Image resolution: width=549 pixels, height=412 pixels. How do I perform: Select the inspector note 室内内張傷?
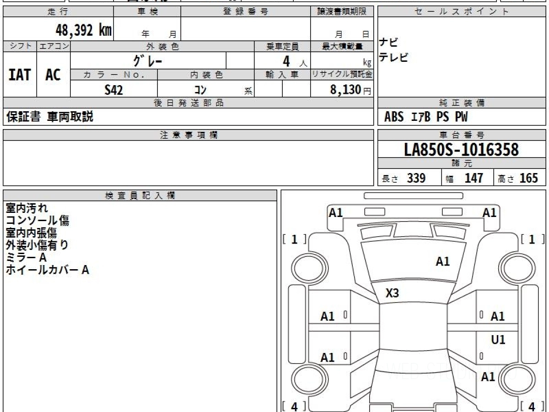(x=32, y=233)
